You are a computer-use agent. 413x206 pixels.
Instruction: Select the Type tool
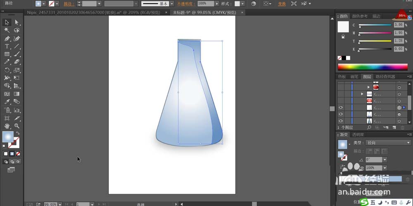click(x=7, y=46)
